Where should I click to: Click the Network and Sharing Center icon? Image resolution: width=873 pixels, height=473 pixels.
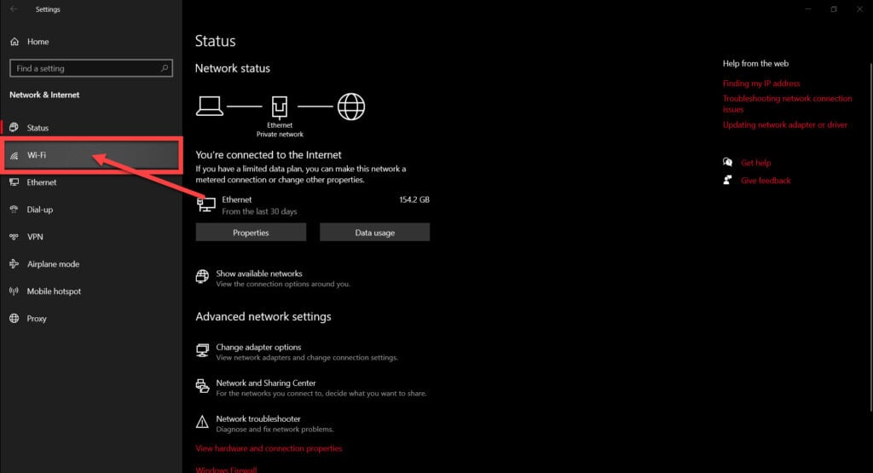(x=202, y=385)
